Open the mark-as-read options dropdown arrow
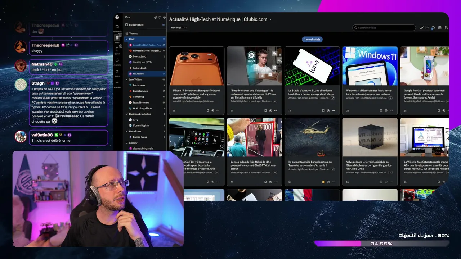This screenshot has width=461, height=259. pos(427,28)
